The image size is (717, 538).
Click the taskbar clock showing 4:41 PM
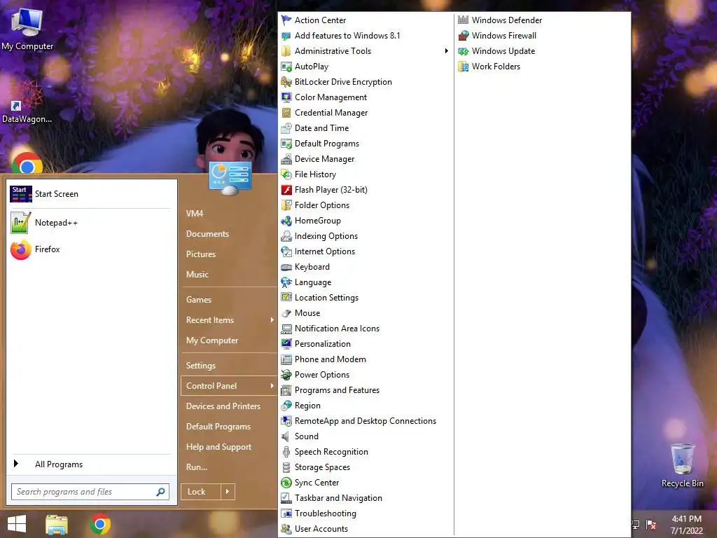(x=686, y=519)
